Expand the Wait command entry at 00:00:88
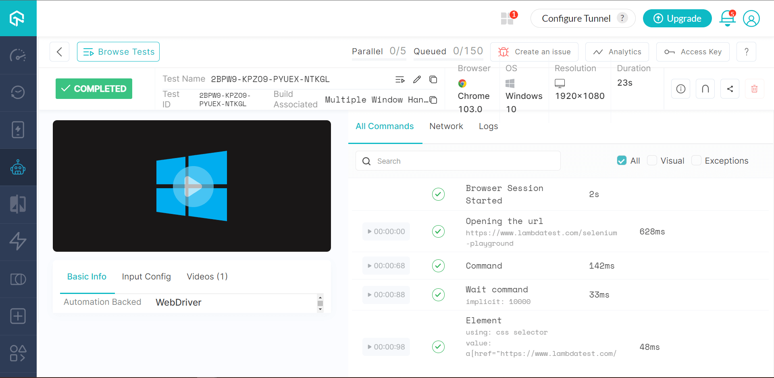The image size is (774, 378). click(385, 294)
